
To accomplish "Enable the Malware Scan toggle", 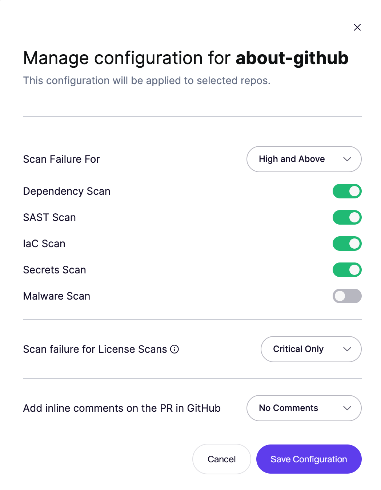I will [x=347, y=296].
